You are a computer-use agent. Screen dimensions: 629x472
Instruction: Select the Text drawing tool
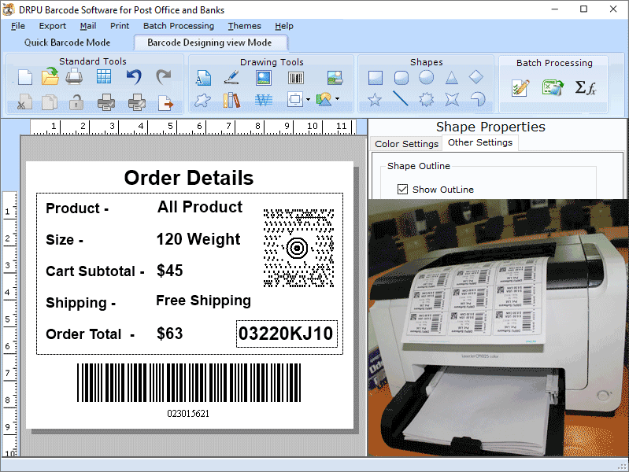[203, 77]
